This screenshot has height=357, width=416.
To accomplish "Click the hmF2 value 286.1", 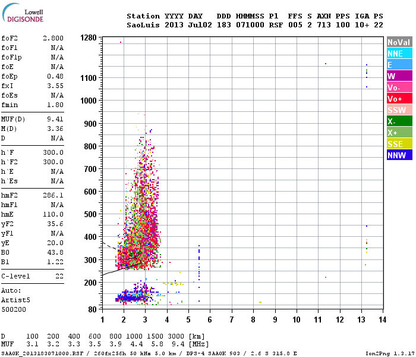I will tap(53, 196).
